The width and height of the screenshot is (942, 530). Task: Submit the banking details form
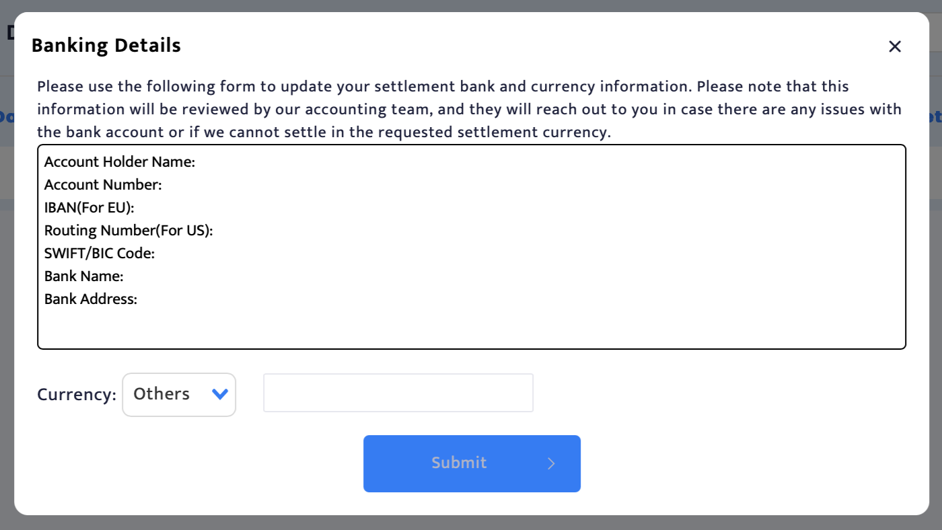tap(472, 463)
